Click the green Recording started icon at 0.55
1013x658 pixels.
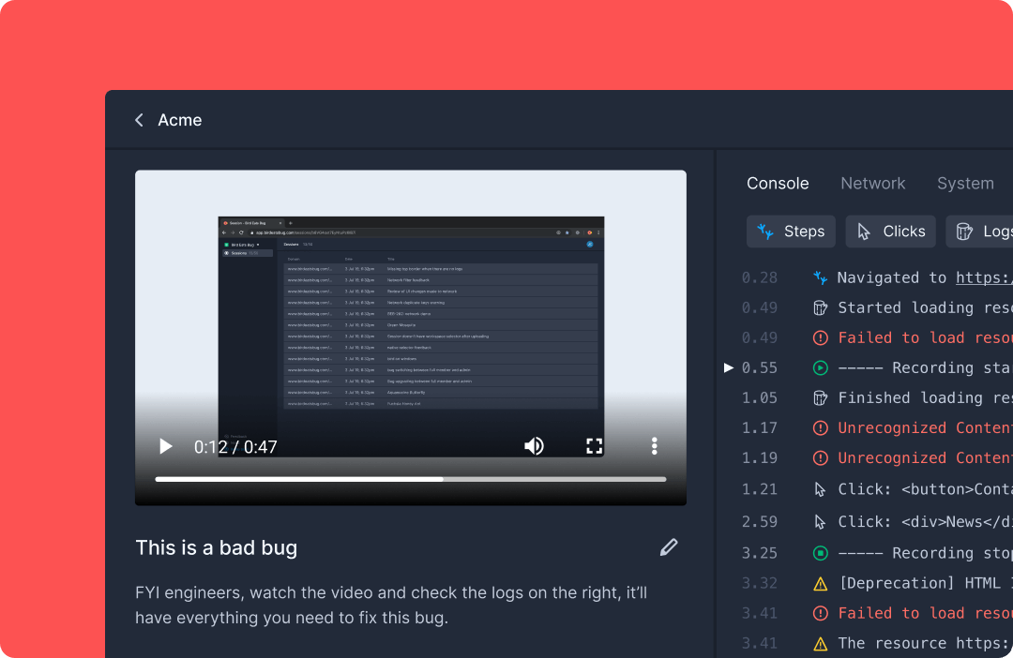point(820,367)
